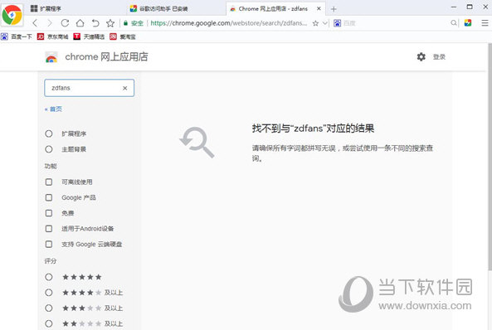Open the browser hamburger menu
Image resolution: width=492 pixels, height=330 pixels.
click(485, 23)
